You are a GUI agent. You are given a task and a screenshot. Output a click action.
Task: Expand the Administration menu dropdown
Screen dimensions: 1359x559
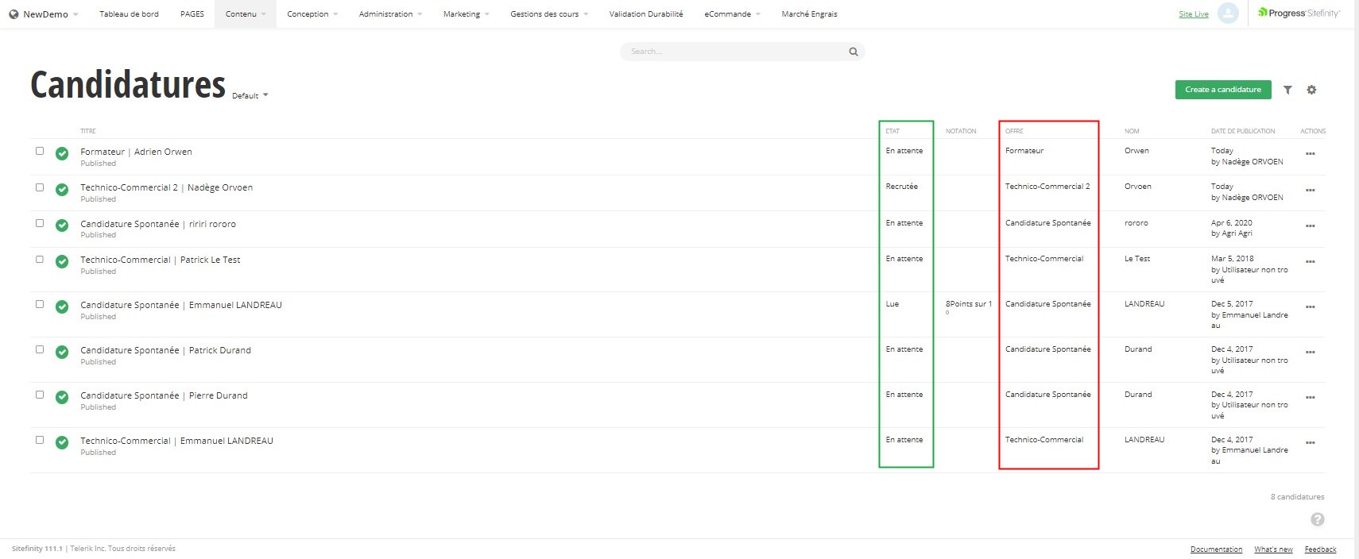click(x=389, y=14)
